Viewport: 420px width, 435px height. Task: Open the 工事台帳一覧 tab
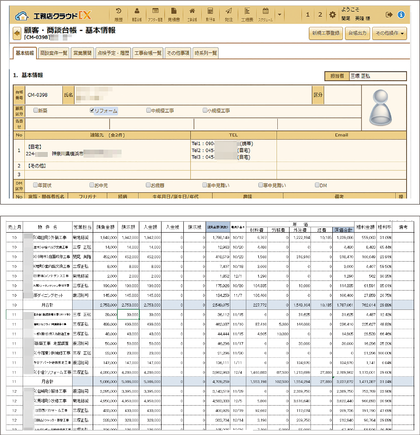tap(147, 53)
